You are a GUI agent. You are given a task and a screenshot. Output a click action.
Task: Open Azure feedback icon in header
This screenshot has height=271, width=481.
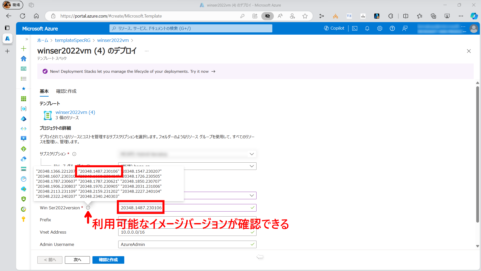click(x=405, y=28)
